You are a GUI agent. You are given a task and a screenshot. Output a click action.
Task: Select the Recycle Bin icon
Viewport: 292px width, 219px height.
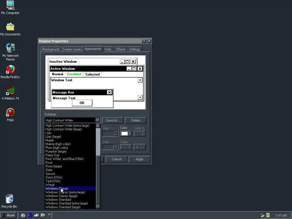9,201
